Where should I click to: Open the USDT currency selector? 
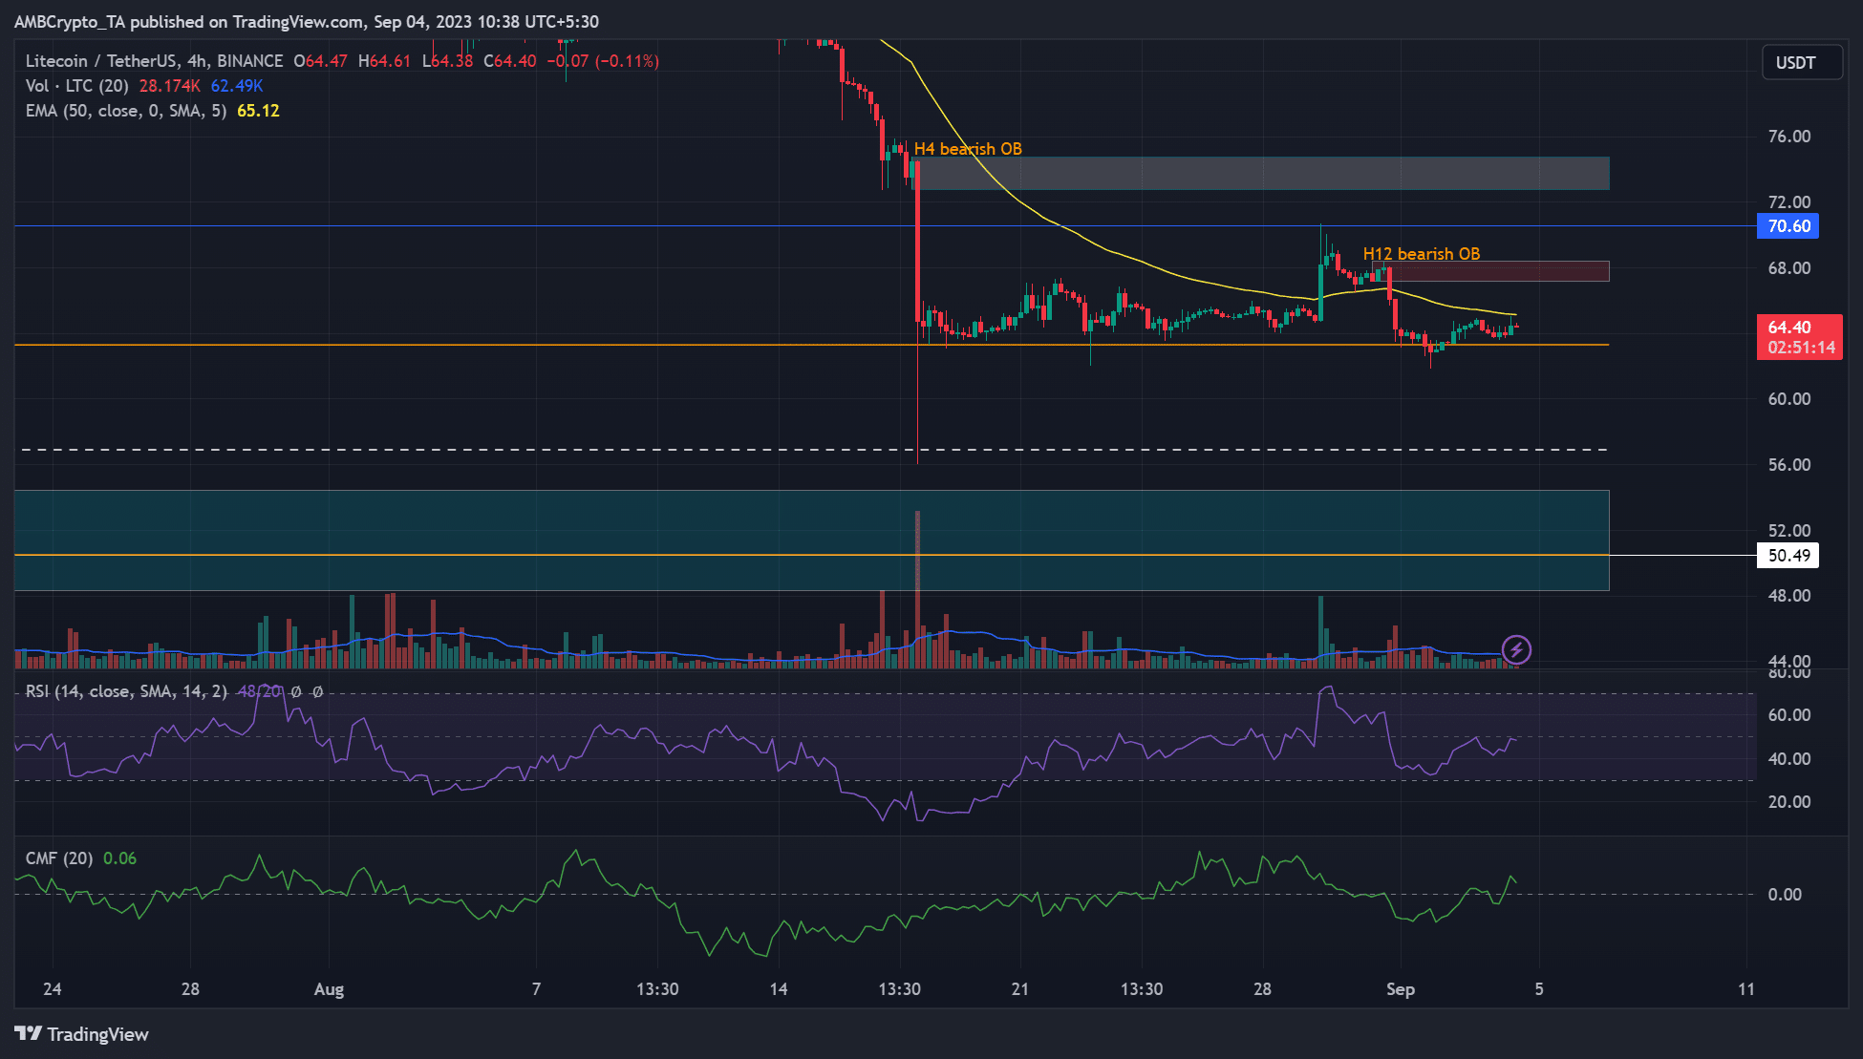1802,63
